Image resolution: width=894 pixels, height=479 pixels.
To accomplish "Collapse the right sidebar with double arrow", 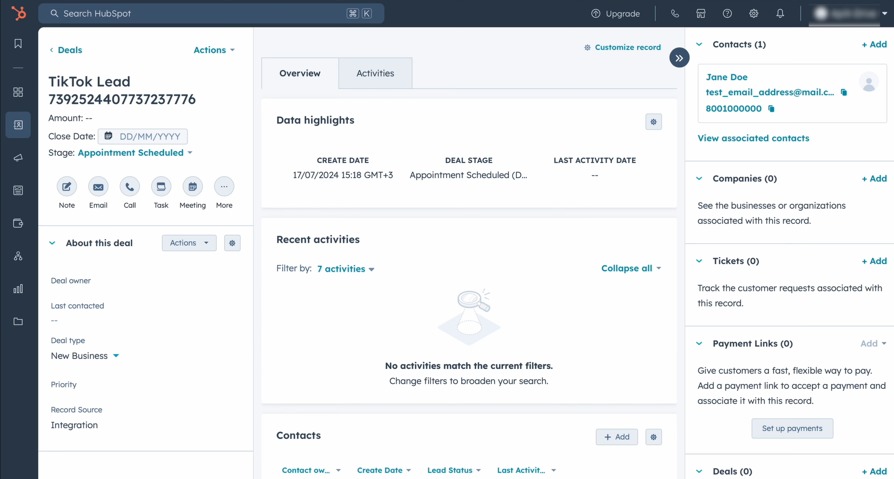I will [x=679, y=58].
